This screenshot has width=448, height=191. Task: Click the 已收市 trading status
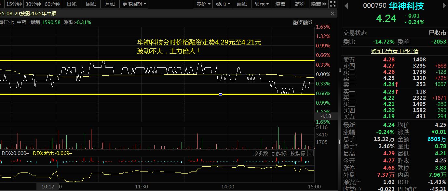pyautogui.click(x=438, y=33)
